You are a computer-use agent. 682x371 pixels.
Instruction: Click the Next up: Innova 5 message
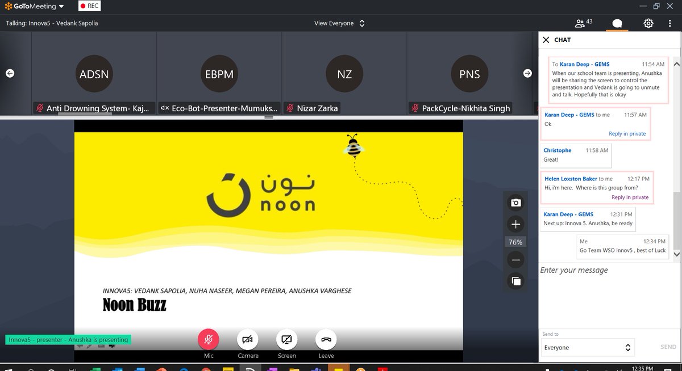588,224
